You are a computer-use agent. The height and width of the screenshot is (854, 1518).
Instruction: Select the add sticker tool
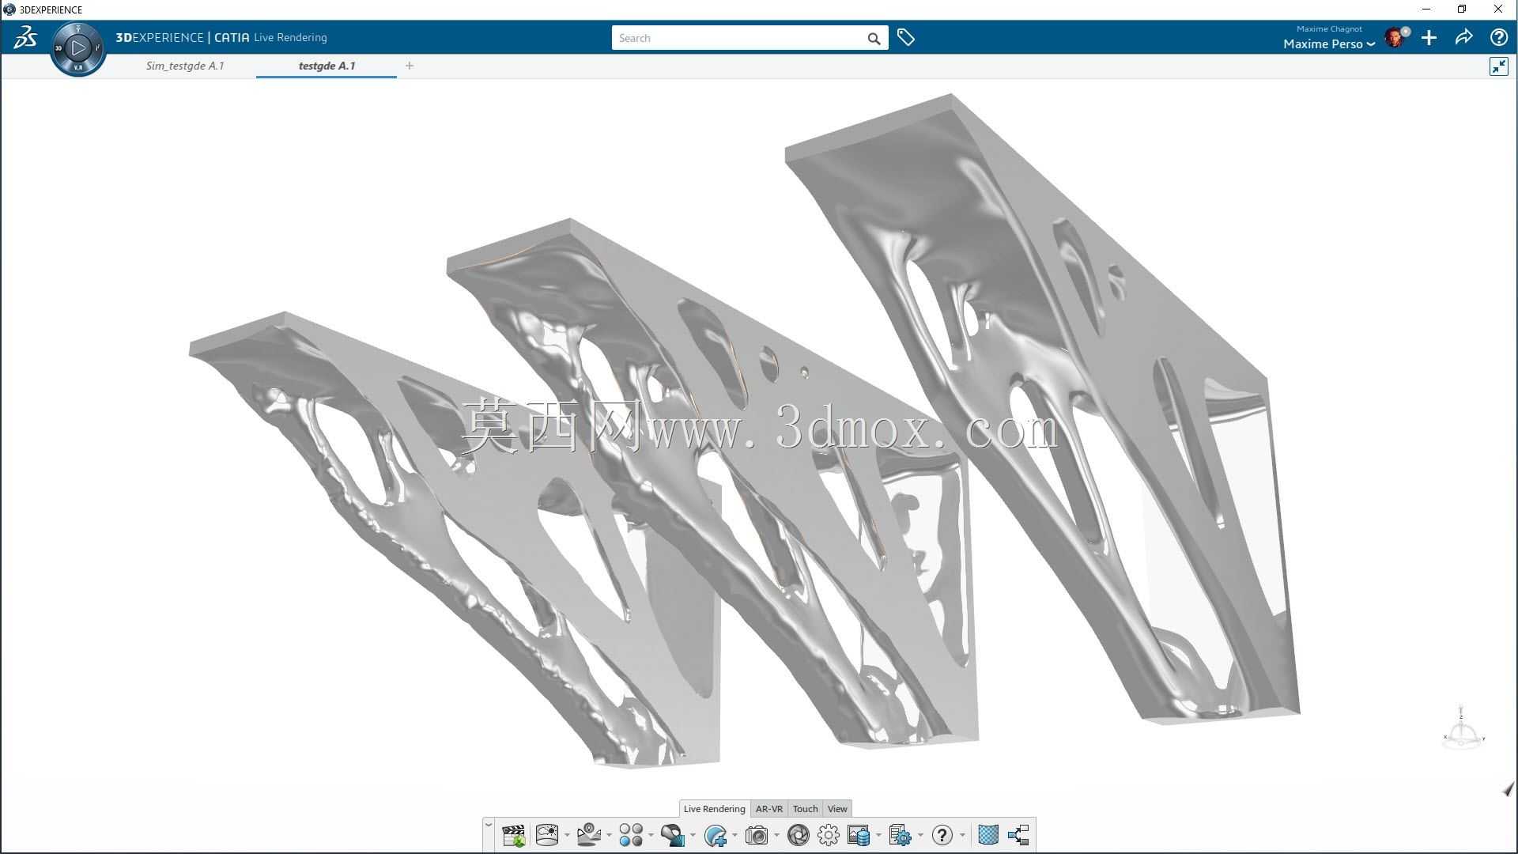click(x=716, y=835)
